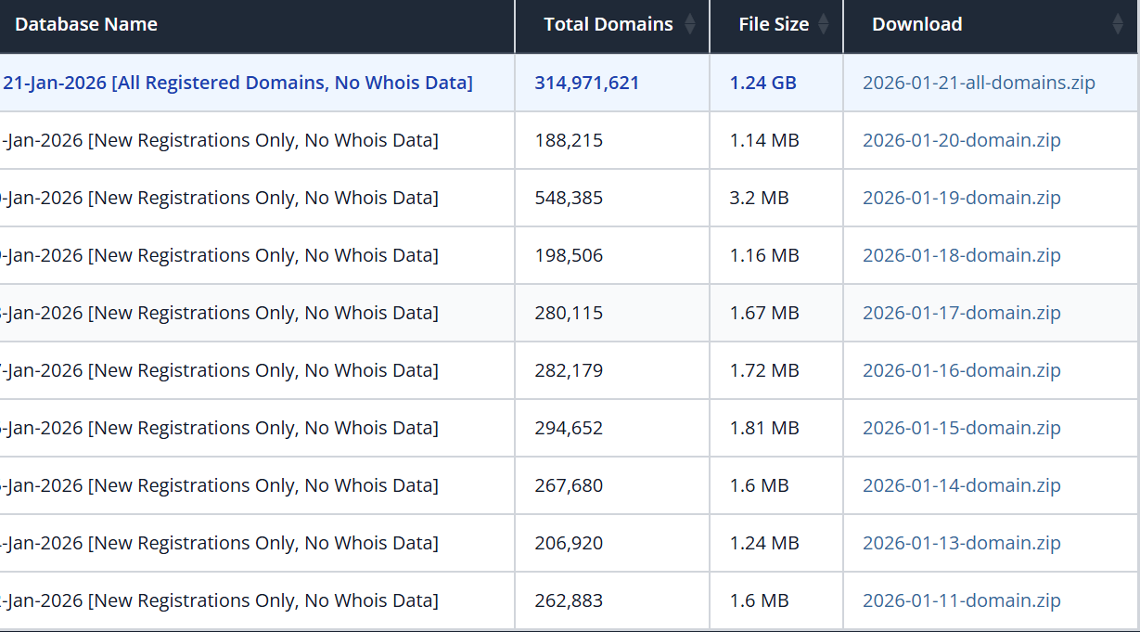Select the 198,506 domains count
Screen dimensions: 1140x632
click(569, 255)
